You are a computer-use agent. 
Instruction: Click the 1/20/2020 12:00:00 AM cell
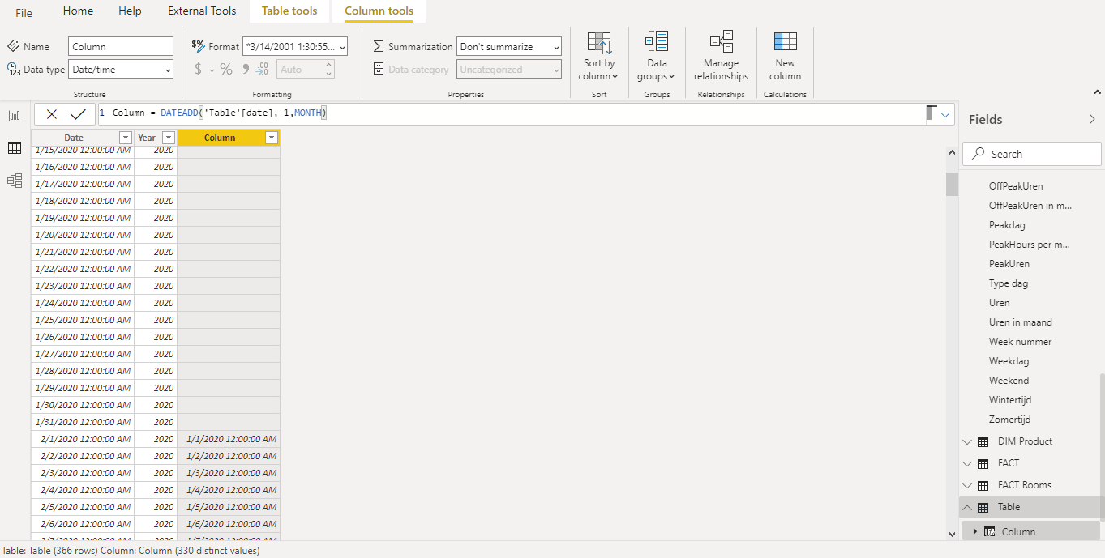[83, 235]
